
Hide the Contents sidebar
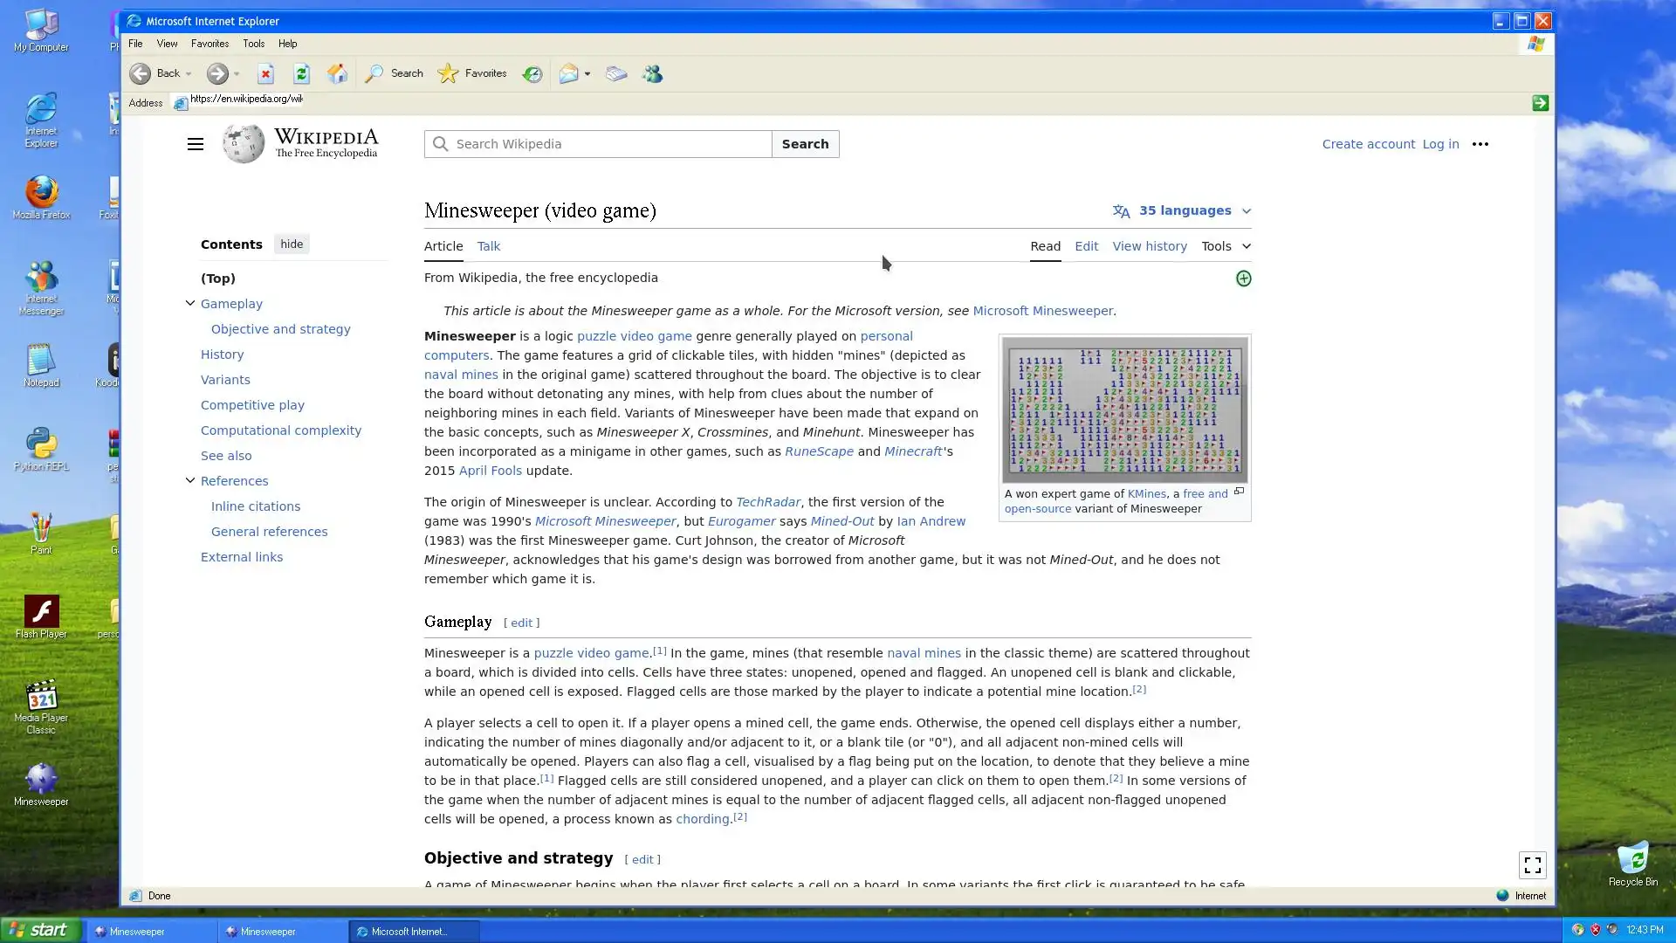tap(292, 244)
